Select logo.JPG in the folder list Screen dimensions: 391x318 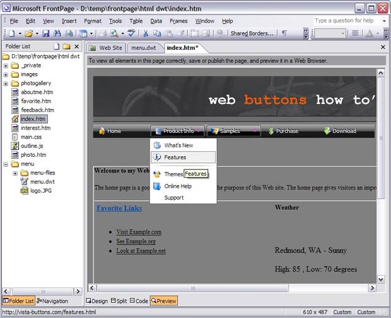[41, 191]
